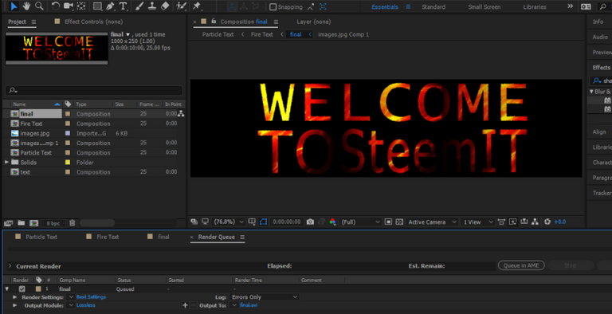Open the Lossless output module link
Image resolution: width=612 pixels, height=314 pixels.
point(85,305)
